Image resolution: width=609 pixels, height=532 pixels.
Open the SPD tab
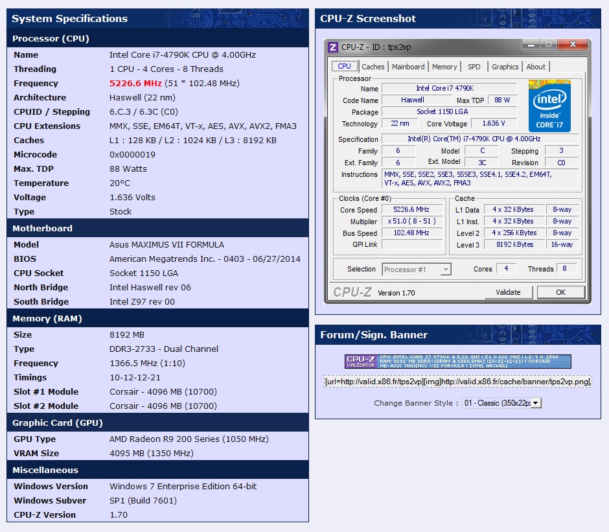474,67
